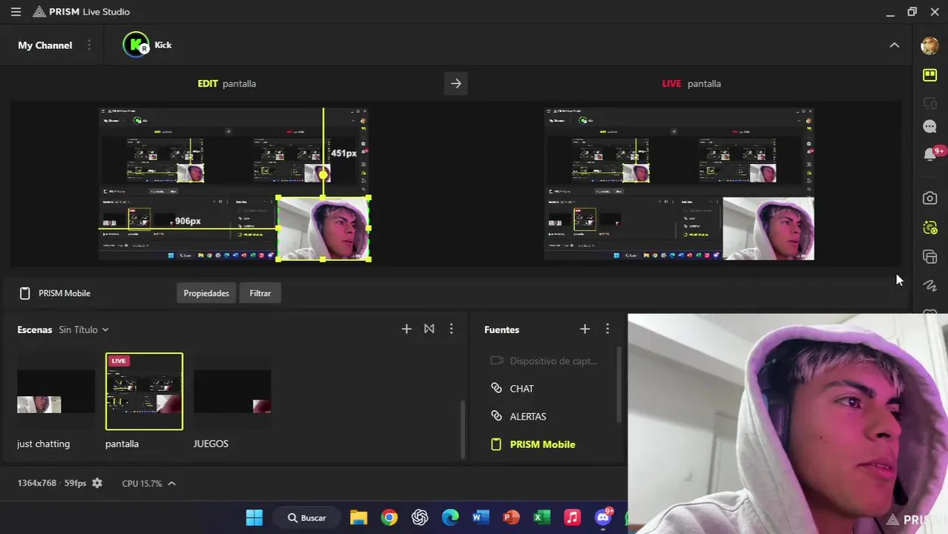Open notifications from the bell icon
Viewport: 948px width, 534px height.
point(929,154)
